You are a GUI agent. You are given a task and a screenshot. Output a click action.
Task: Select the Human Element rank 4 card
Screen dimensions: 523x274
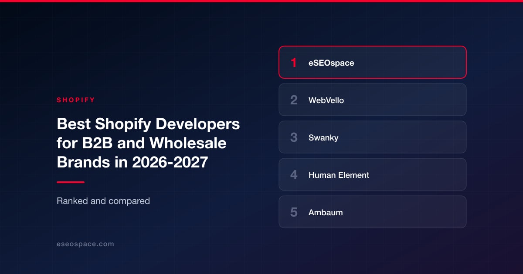pos(373,174)
